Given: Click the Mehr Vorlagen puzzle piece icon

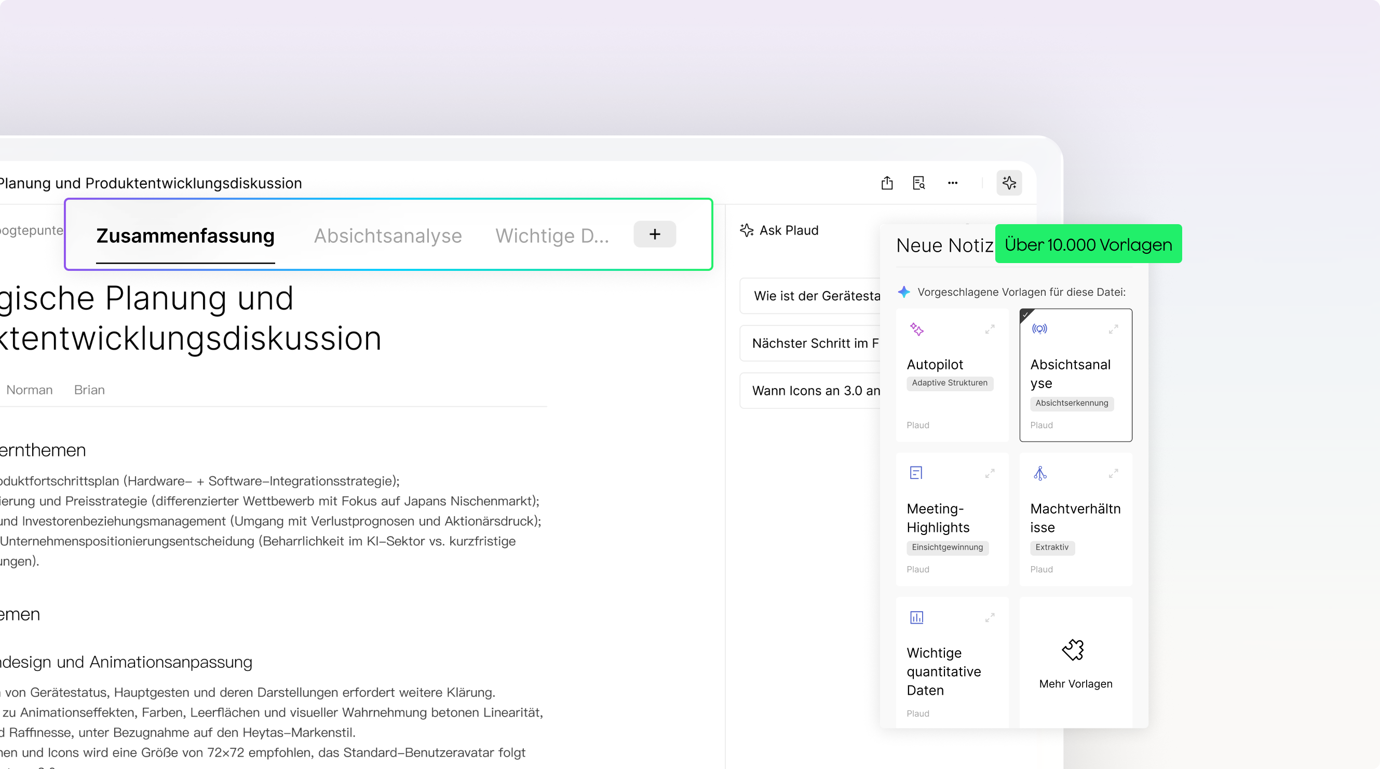Looking at the screenshot, I should tap(1073, 650).
